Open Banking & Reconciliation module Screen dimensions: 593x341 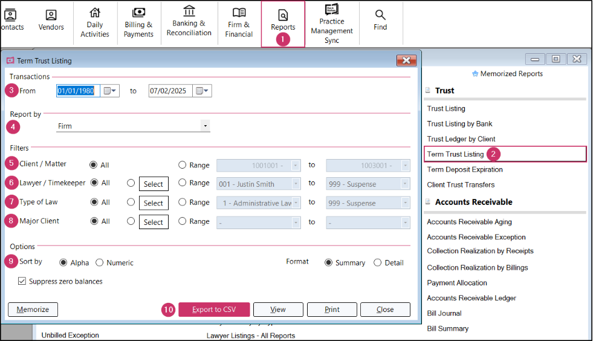click(189, 21)
